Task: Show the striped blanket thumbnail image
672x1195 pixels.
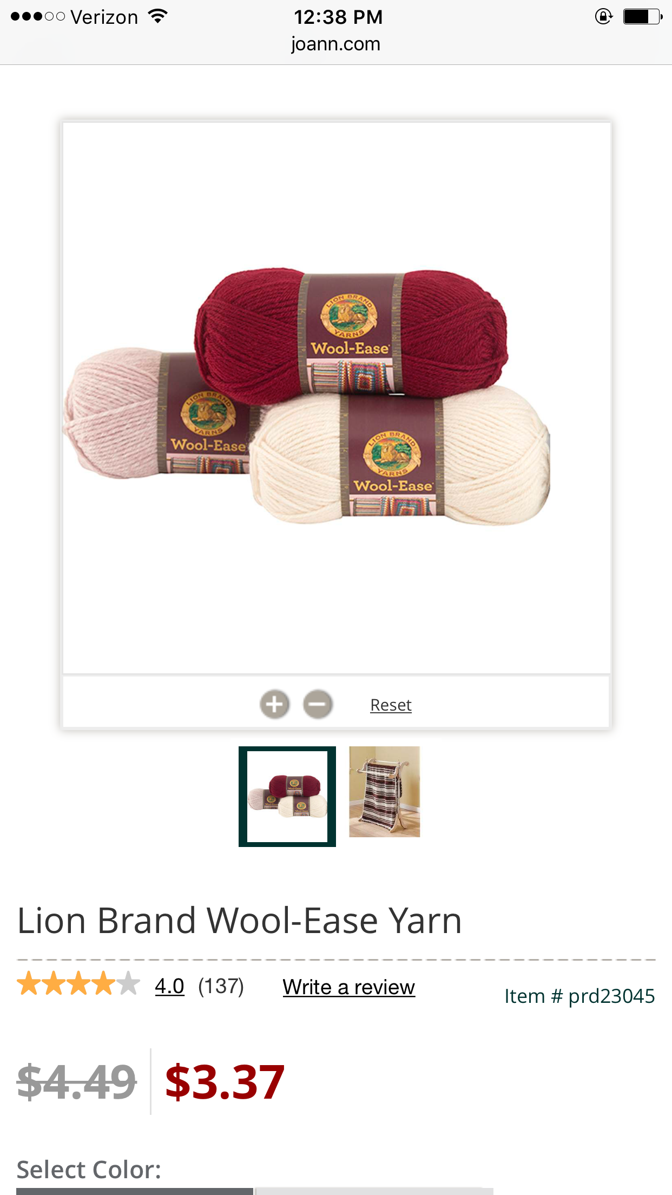Action: tap(385, 792)
